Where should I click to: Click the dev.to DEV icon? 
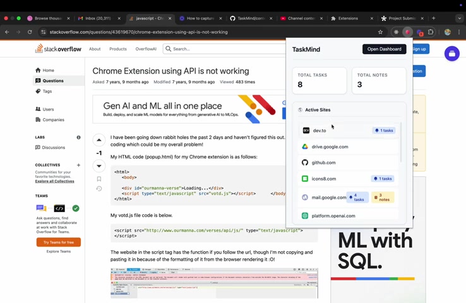[306, 131]
